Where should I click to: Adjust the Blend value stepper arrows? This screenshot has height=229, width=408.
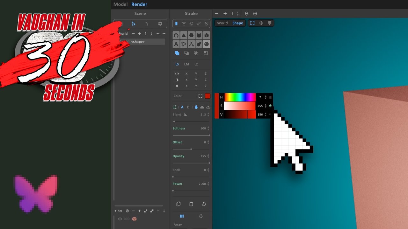pyautogui.click(x=208, y=114)
